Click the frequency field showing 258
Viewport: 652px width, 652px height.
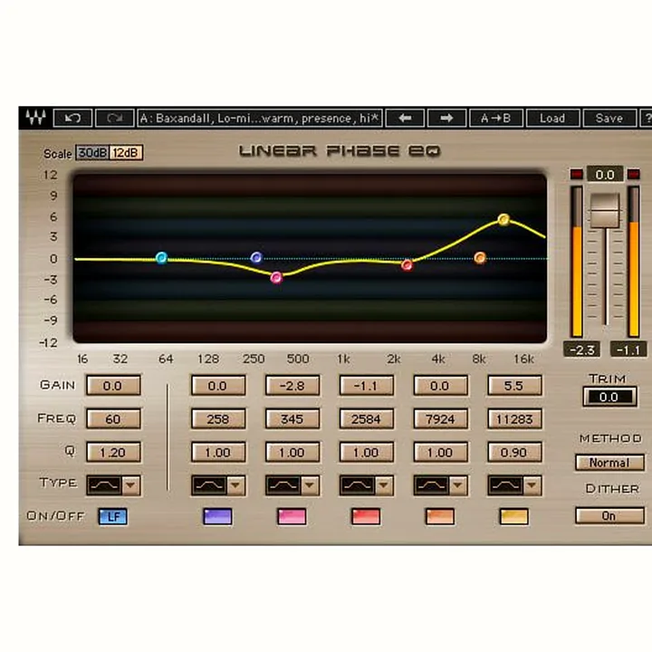pos(218,418)
